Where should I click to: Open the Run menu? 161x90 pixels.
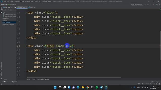(x=32, y=1)
